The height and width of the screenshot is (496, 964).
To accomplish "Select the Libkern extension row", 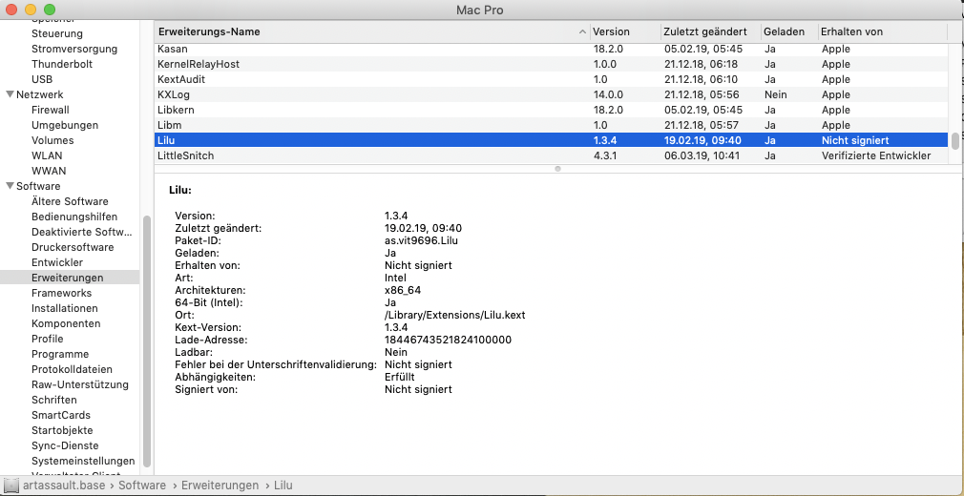I will (x=551, y=110).
